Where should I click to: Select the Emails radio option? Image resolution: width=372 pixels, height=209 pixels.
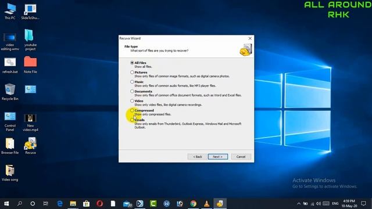pos(132,120)
